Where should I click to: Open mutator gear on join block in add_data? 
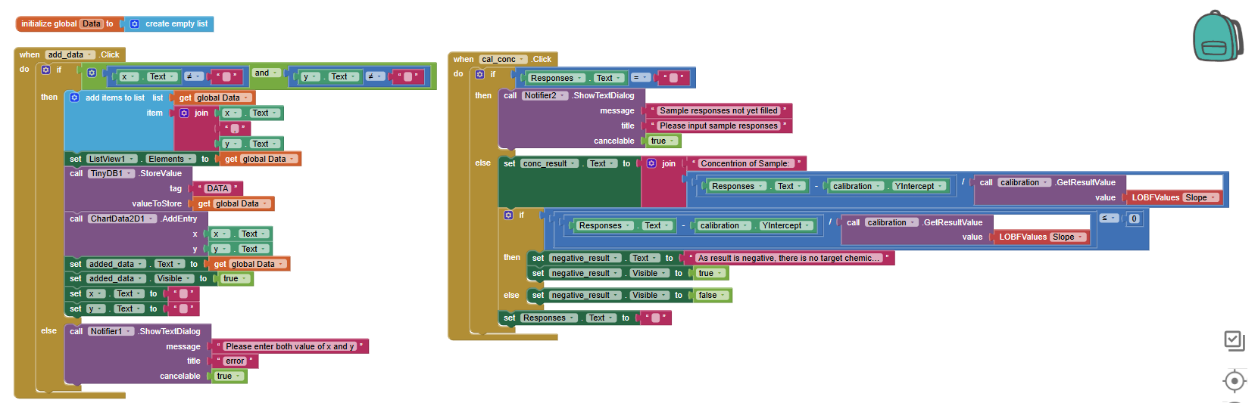(184, 113)
